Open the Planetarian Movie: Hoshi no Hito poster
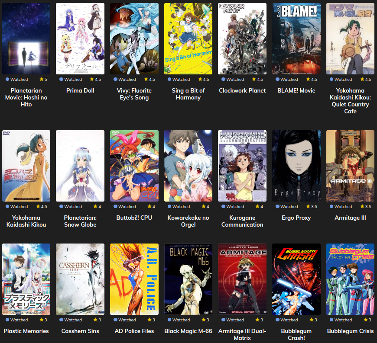This screenshot has width=377, height=343. pyautogui.click(x=26, y=38)
